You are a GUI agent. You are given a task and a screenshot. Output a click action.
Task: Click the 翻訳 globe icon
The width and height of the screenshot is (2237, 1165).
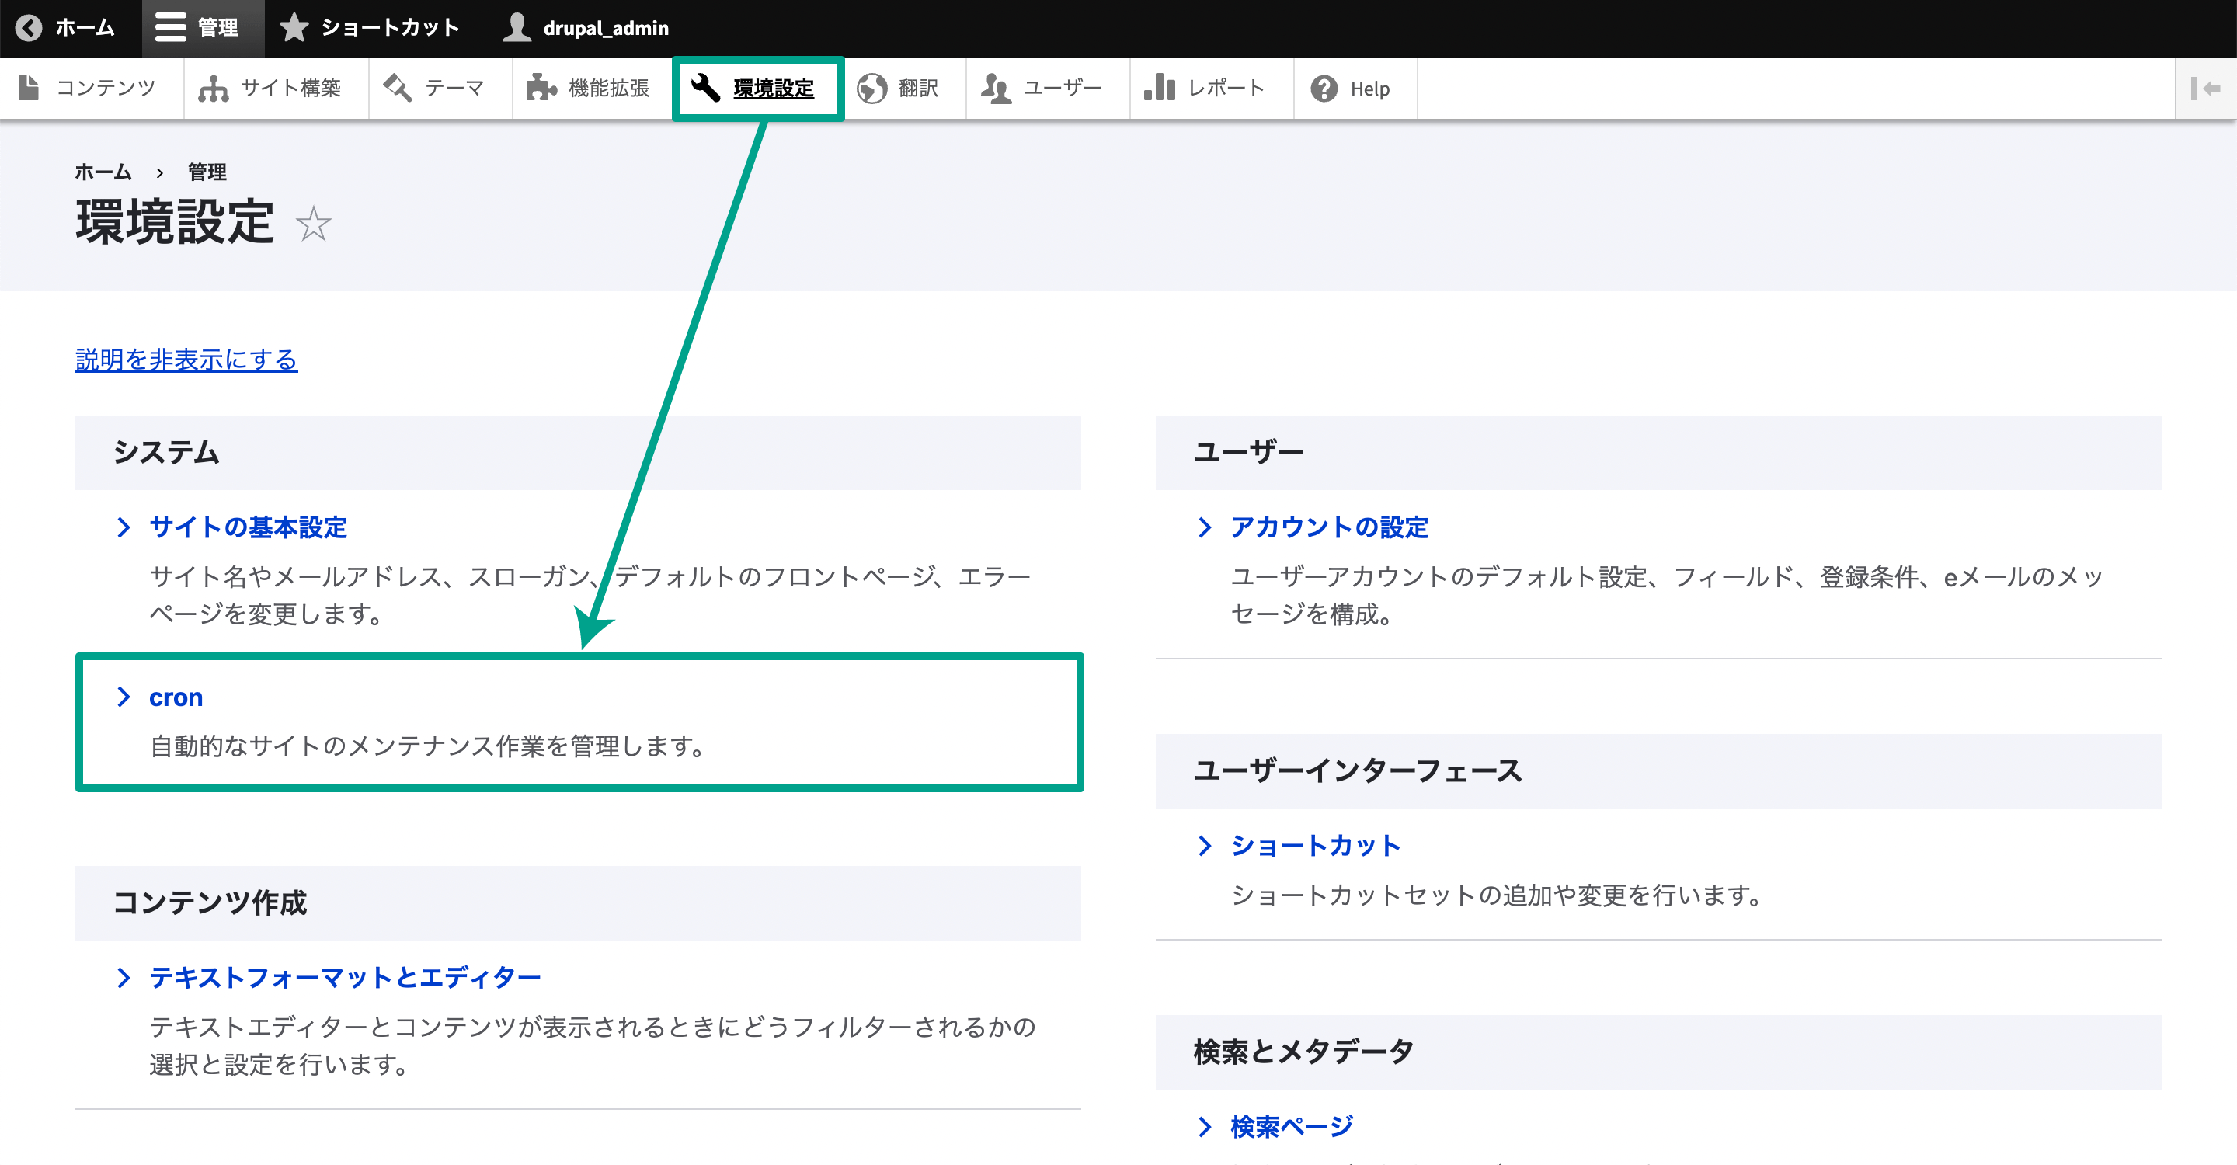point(871,88)
